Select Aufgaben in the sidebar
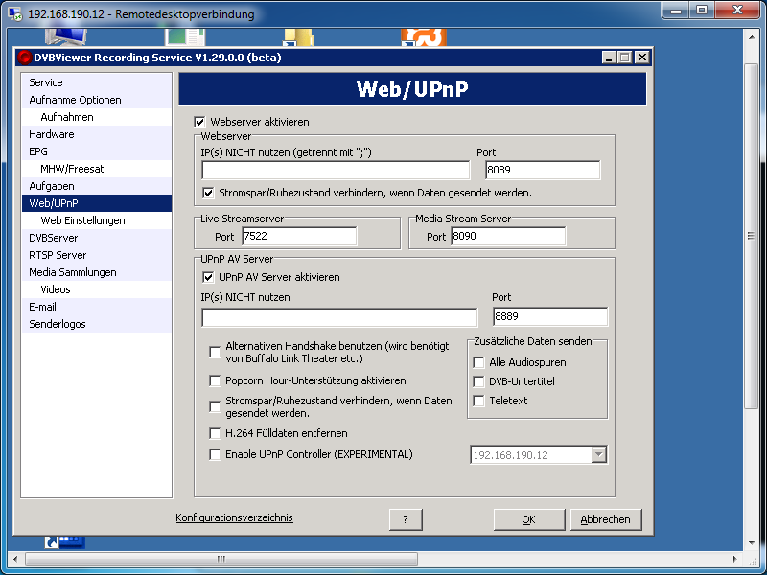This screenshot has width=767, height=575. pyautogui.click(x=97, y=186)
